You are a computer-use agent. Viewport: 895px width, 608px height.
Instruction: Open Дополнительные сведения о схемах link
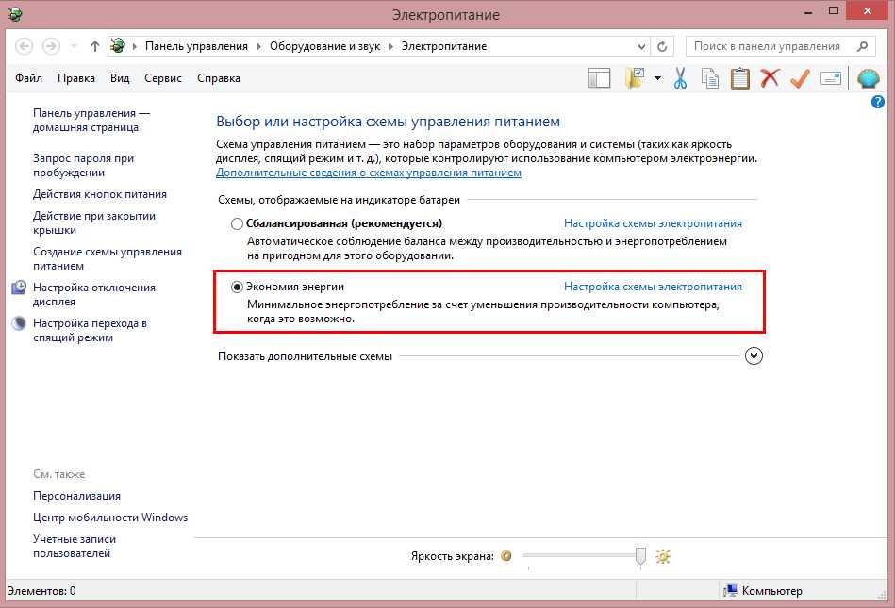[368, 173]
